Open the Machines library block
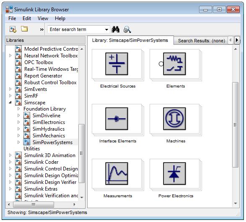 pyautogui.click(x=174, y=119)
